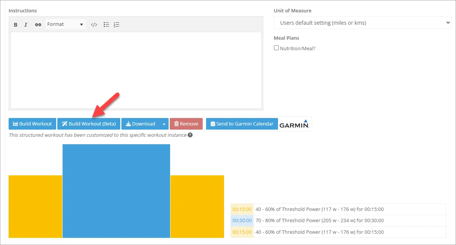Select the blue 30-minute workout block

click(116, 191)
